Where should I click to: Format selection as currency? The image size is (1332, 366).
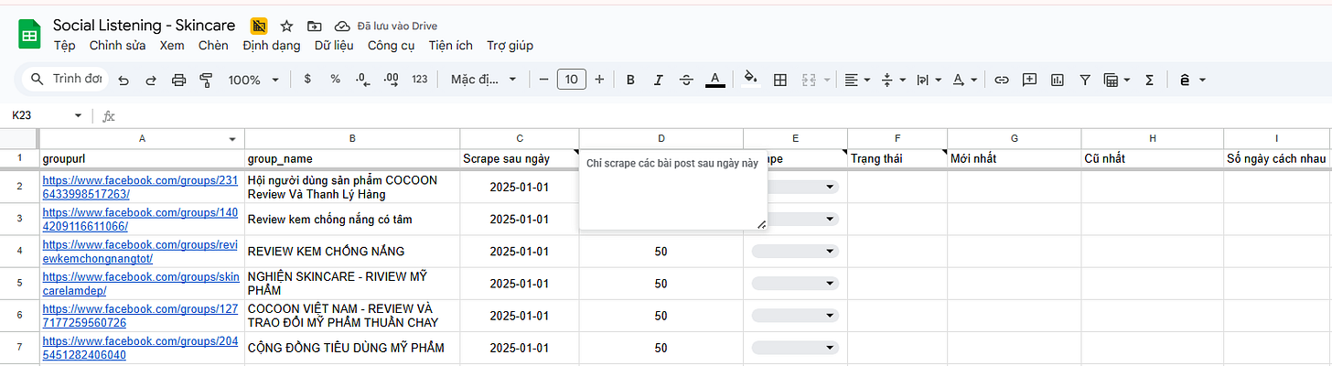point(307,80)
